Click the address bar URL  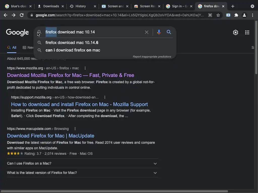120,15
